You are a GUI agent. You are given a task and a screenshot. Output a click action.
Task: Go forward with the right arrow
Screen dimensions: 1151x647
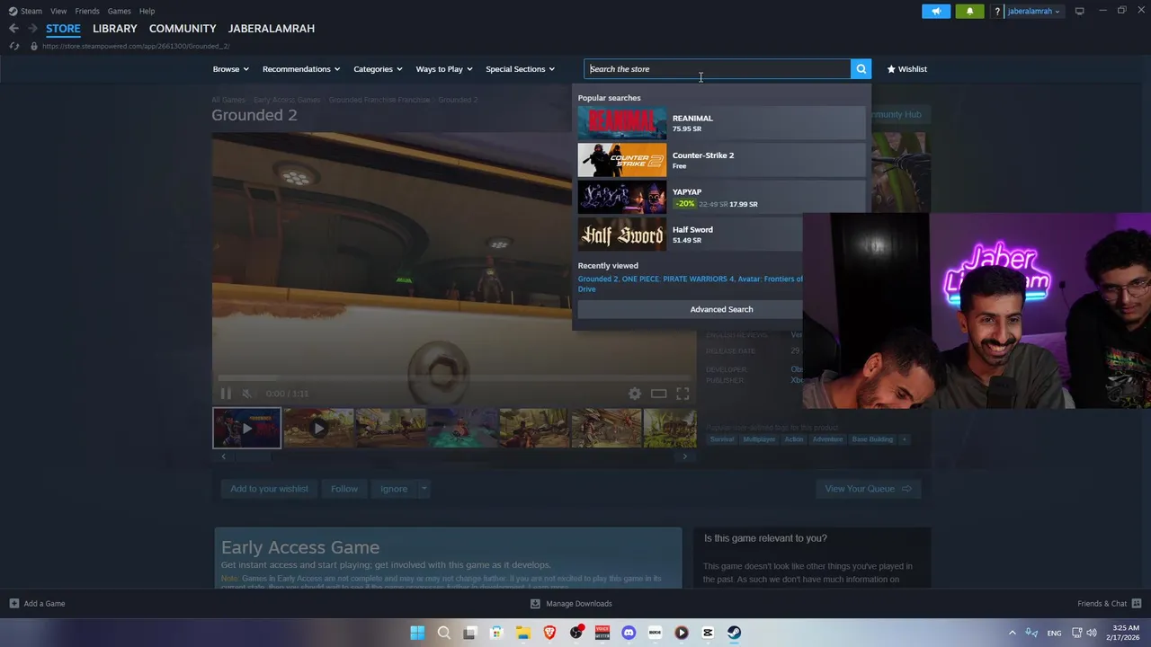pyautogui.click(x=32, y=29)
